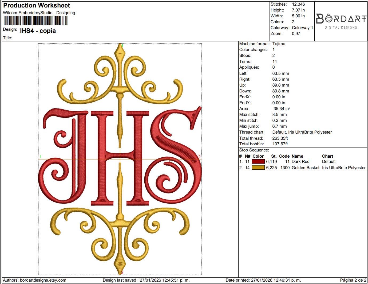
Task: Click the "Code" column header
Action: point(284,156)
